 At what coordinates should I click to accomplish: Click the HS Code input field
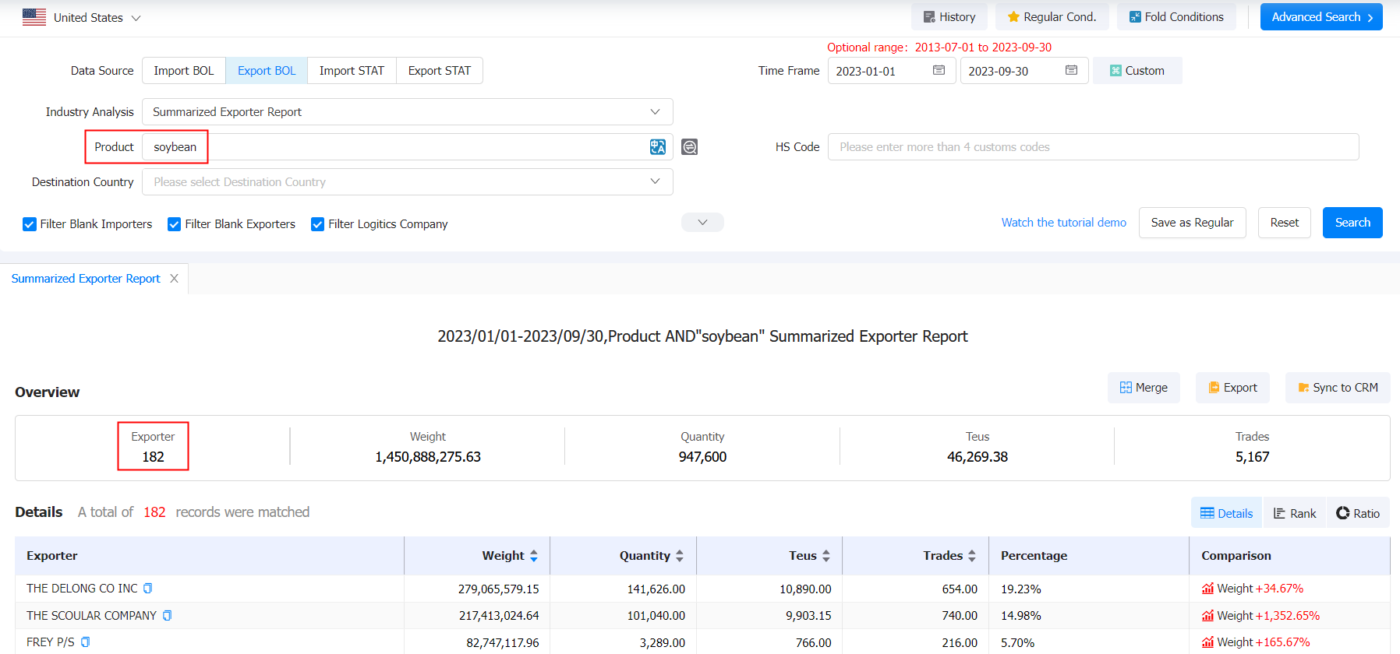1093,147
